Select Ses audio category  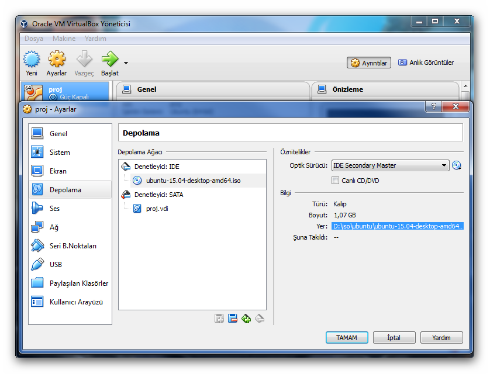[70, 209]
